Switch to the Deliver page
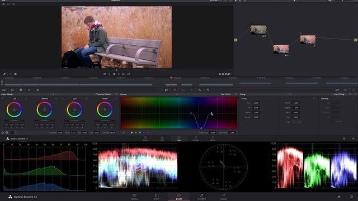This screenshot has width=358, height=201. click(224, 197)
